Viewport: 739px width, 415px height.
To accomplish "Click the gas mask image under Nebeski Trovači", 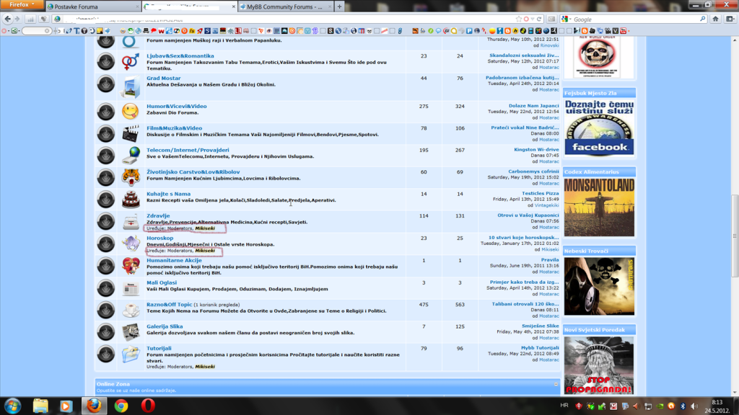I will pos(599,286).
